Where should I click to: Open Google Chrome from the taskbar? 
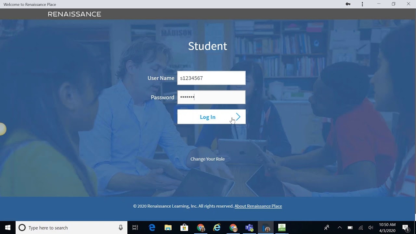[x=201, y=227]
